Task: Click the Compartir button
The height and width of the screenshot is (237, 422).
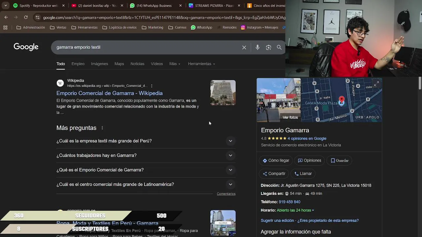Action: coord(274,174)
